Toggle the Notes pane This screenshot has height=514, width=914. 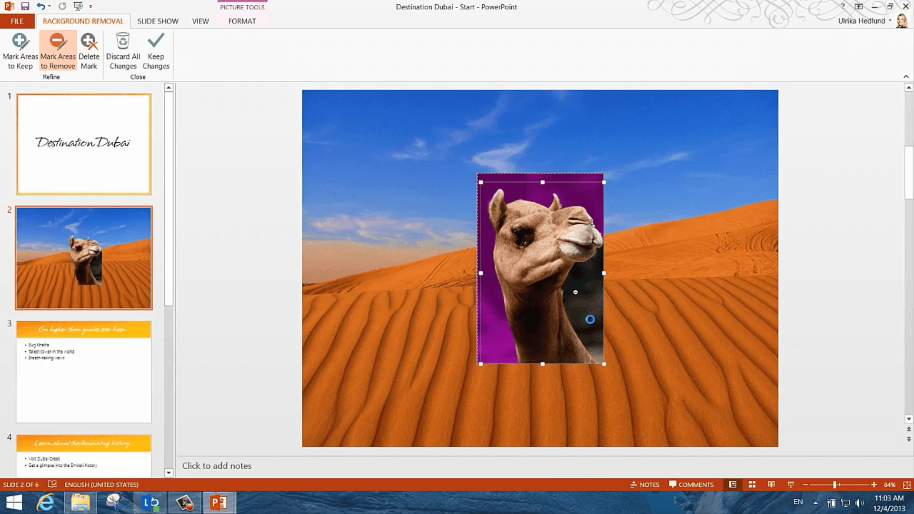[645, 484]
